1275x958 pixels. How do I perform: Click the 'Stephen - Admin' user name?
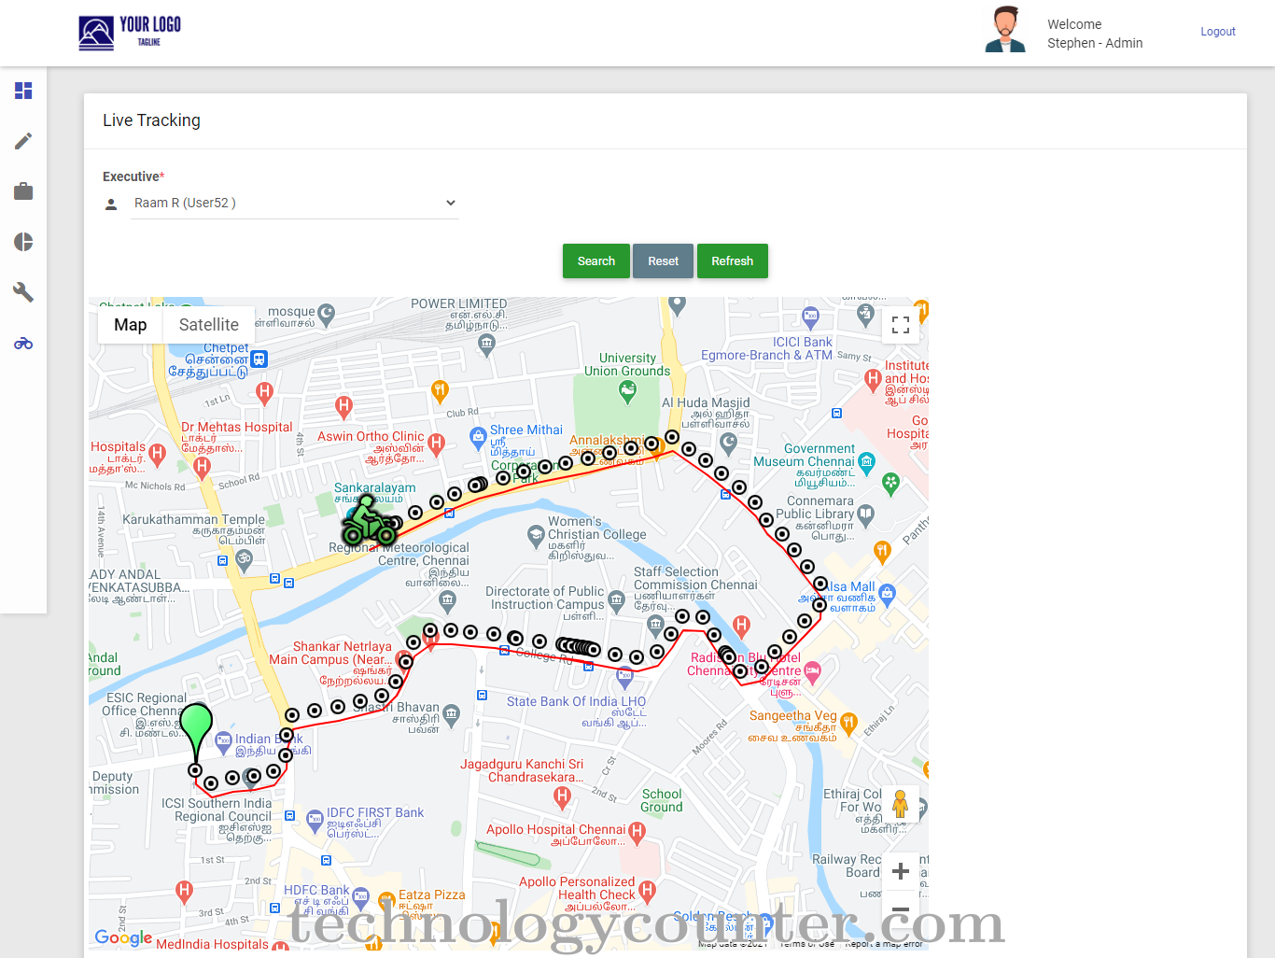pyautogui.click(x=1095, y=43)
